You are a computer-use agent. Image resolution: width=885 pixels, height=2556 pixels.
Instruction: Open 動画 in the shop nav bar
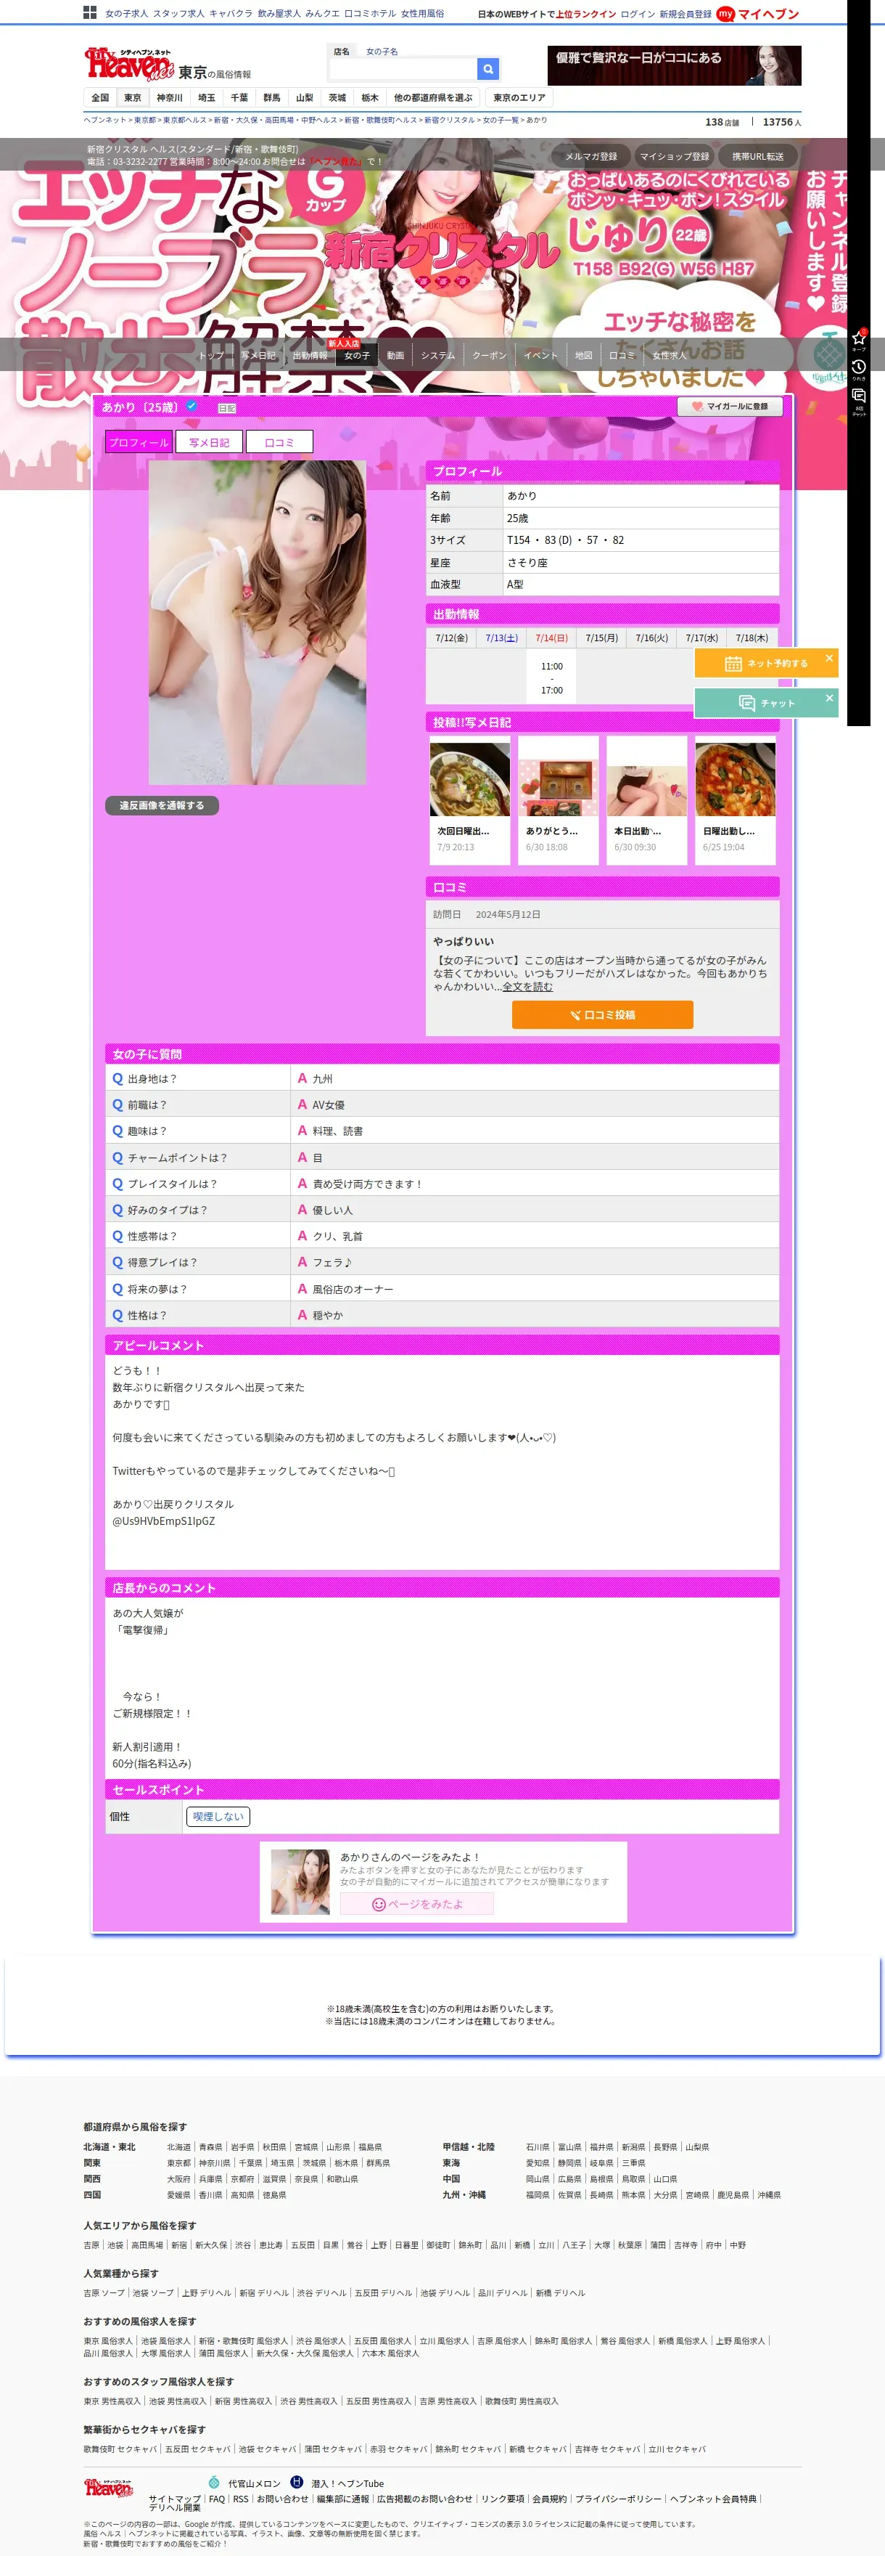point(395,355)
